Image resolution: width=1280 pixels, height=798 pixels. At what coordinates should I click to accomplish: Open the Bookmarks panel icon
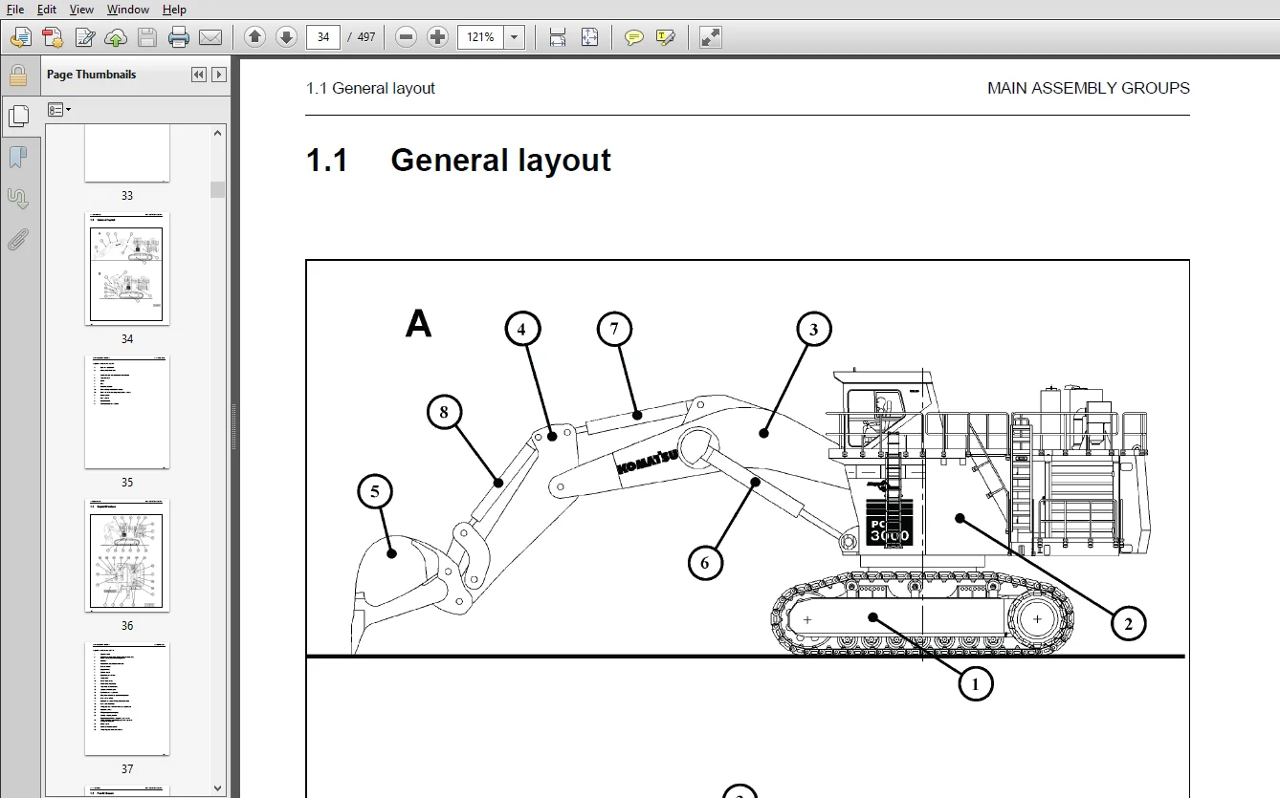click(x=17, y=157)
